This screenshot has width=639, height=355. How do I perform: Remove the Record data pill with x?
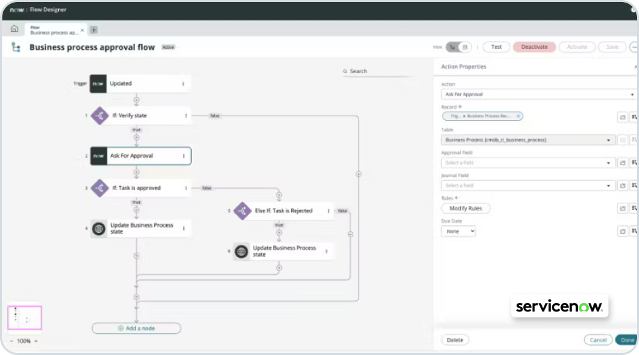point(518,116)
